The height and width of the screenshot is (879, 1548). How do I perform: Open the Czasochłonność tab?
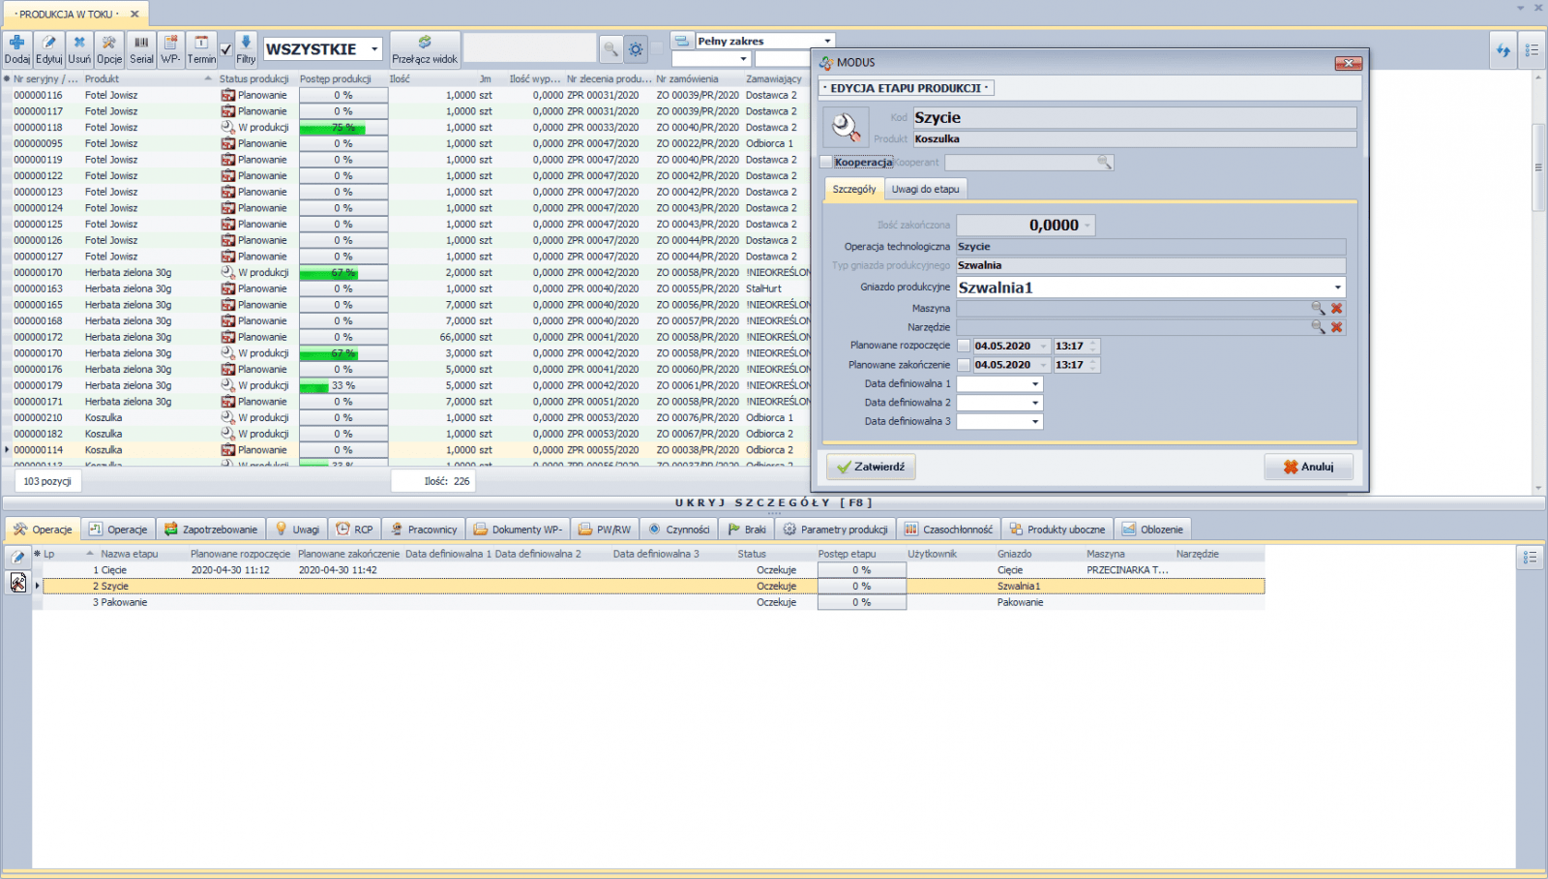948,530
